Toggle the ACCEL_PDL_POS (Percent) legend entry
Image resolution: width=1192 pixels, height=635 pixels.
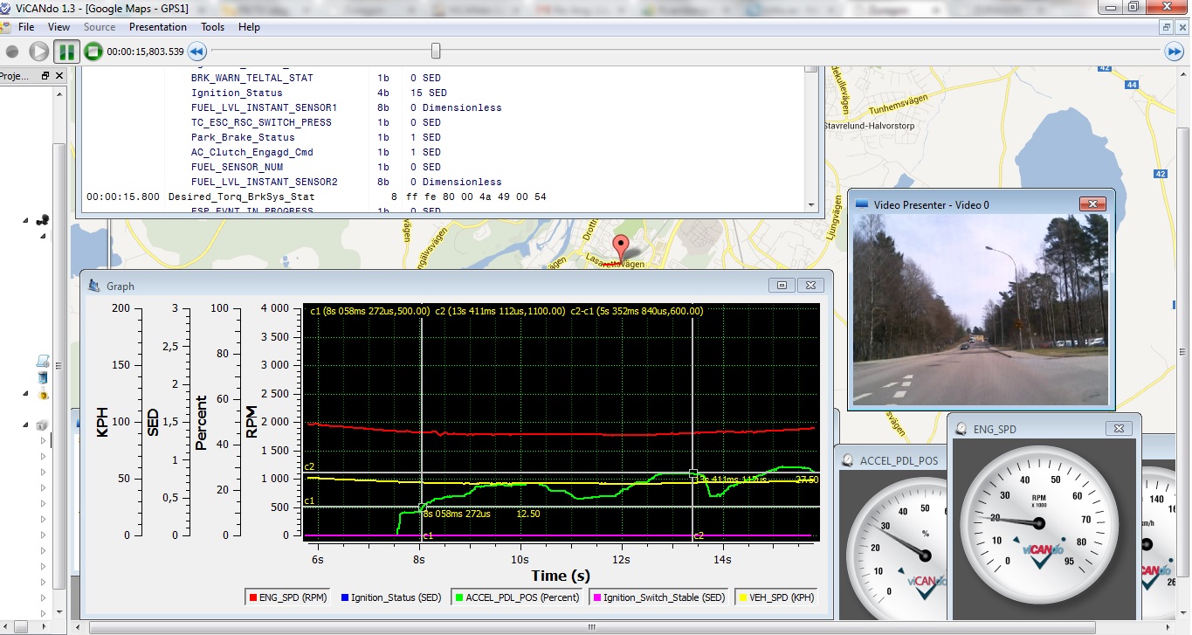(516, 597)
